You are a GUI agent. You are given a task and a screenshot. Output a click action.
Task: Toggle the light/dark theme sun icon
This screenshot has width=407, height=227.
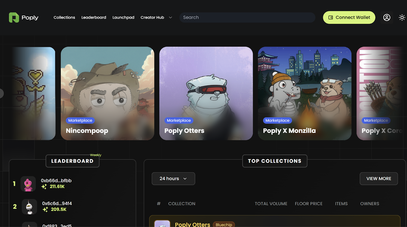point(402,18)
